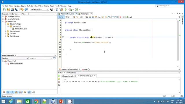The height and width of the screenshot is (104, 185).
Task: Click the Build Project hammer icon
Action: pos(57,10)
